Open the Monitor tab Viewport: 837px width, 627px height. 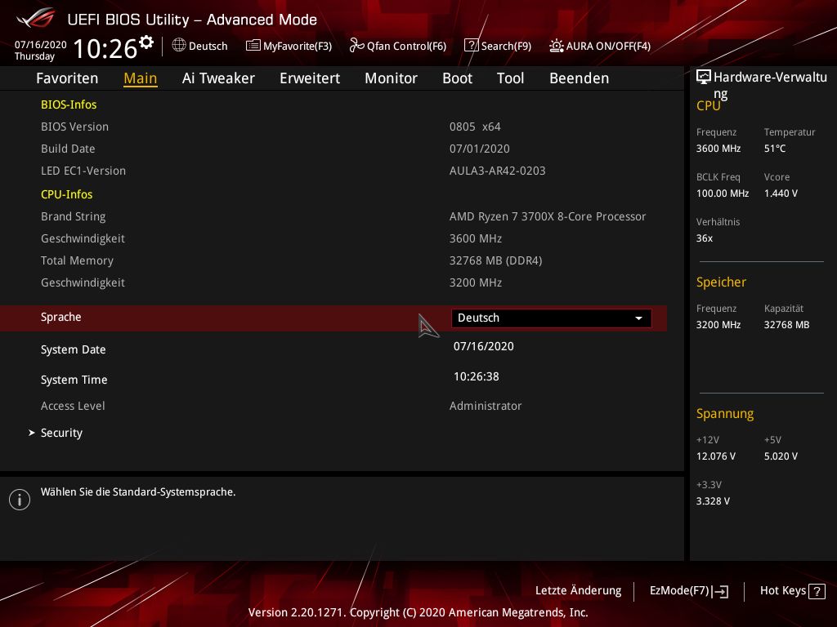(392, 78)
